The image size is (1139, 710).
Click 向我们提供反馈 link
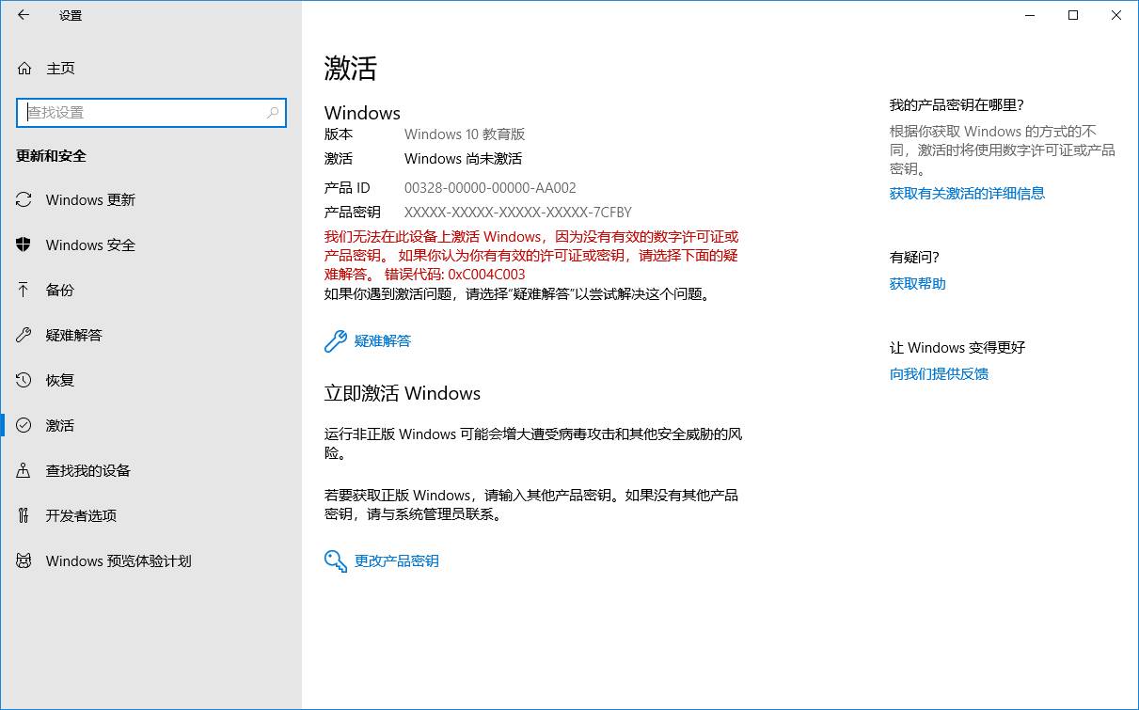(939, 373)
